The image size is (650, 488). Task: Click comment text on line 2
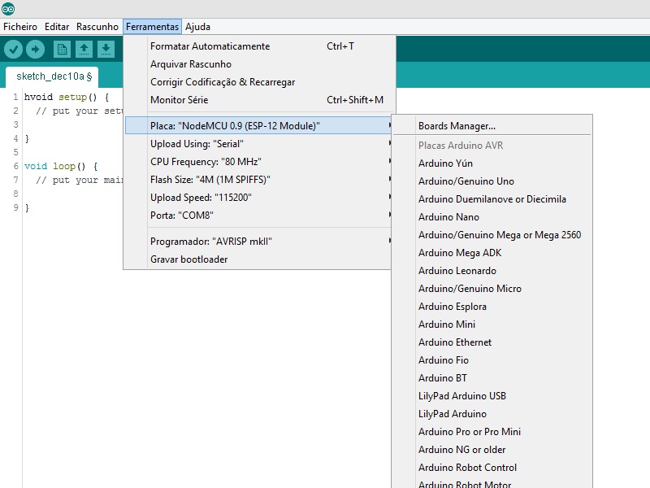79,111
